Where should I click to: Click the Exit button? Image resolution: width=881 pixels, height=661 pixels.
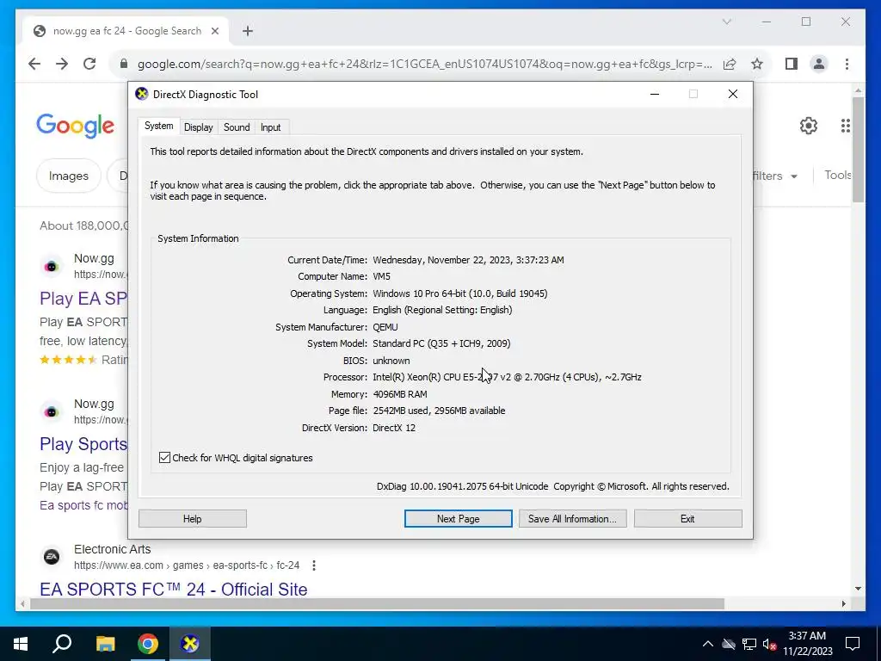click(687, 519)
